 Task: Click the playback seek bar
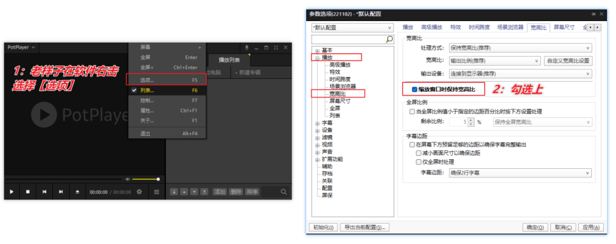tap(63, 179)
